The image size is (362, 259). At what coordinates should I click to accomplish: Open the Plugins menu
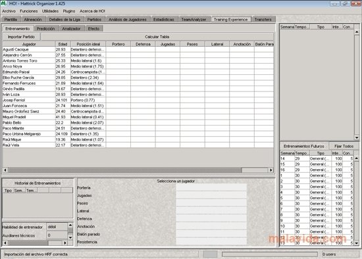(x=69, y=11)
